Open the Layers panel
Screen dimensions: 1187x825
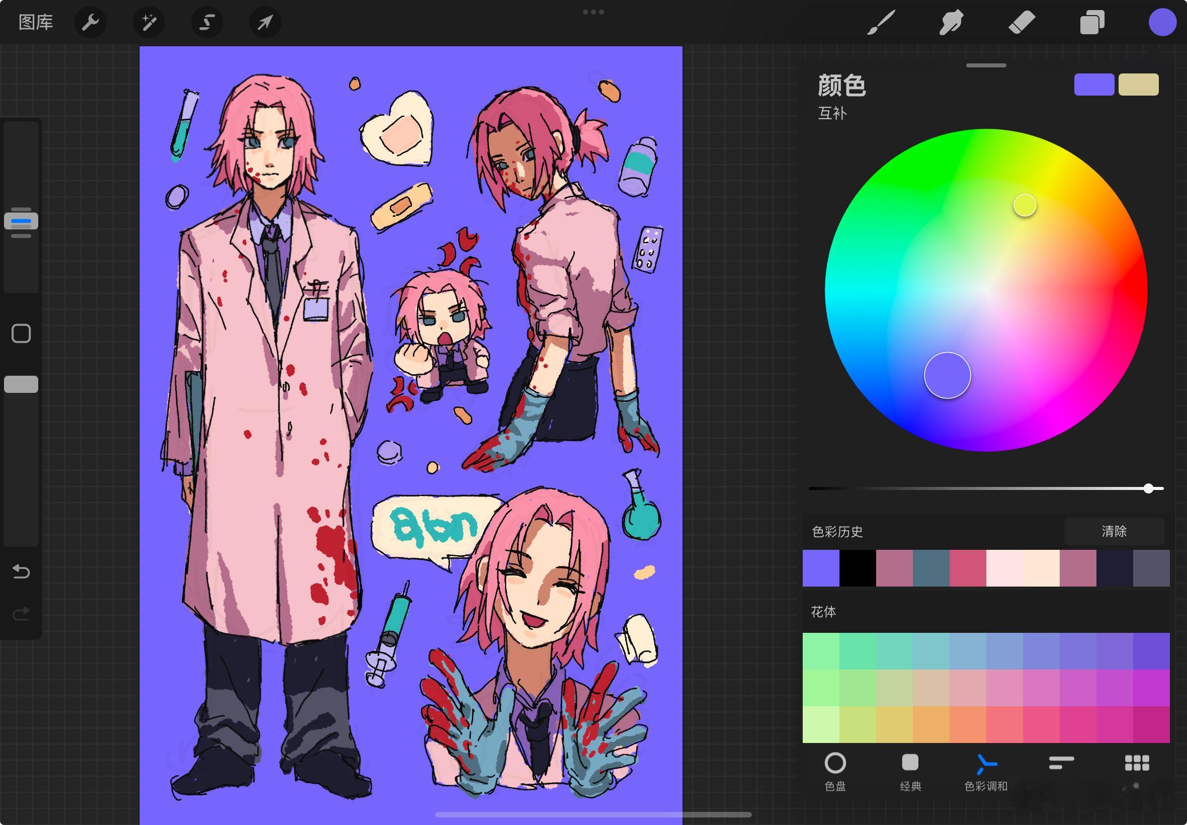pyautogui.click(x=1092, y=22)
